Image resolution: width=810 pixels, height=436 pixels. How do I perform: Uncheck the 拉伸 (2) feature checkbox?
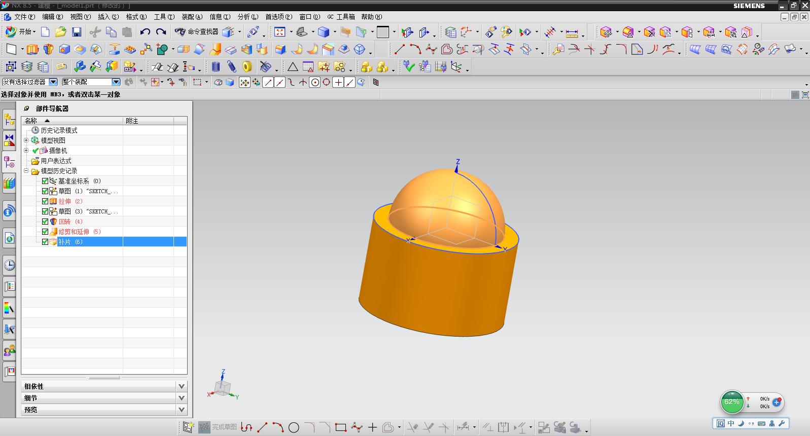(x=45, y=201)
